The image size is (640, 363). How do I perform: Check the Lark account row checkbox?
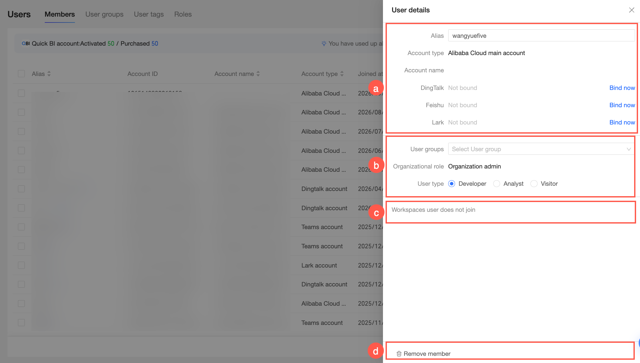(x=22, y=265)
